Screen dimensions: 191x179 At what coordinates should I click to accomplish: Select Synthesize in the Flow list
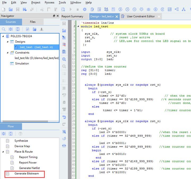pyautogui.click(x=21, y=141)
